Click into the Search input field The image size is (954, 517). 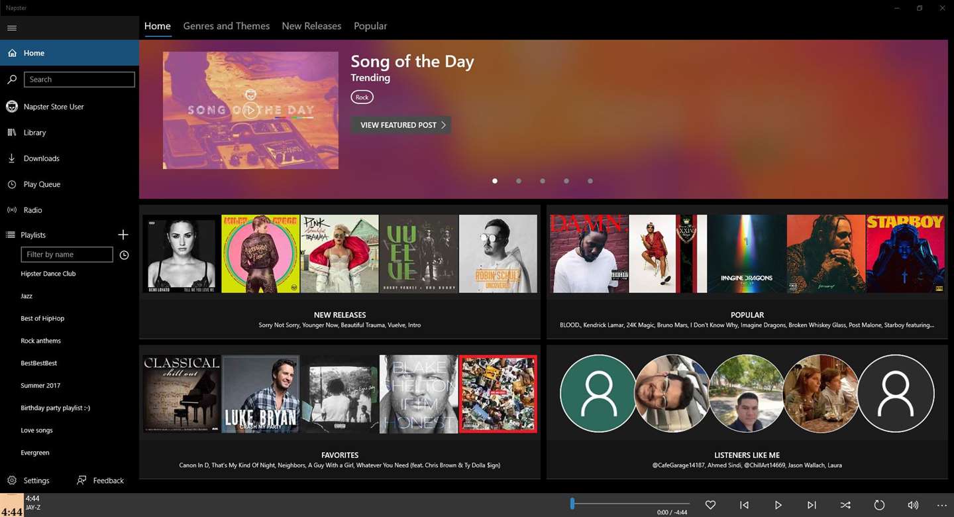click(x=79, y=80)
